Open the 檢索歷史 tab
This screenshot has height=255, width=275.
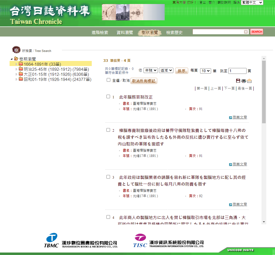pyautogui.click(x=174, y=33)
